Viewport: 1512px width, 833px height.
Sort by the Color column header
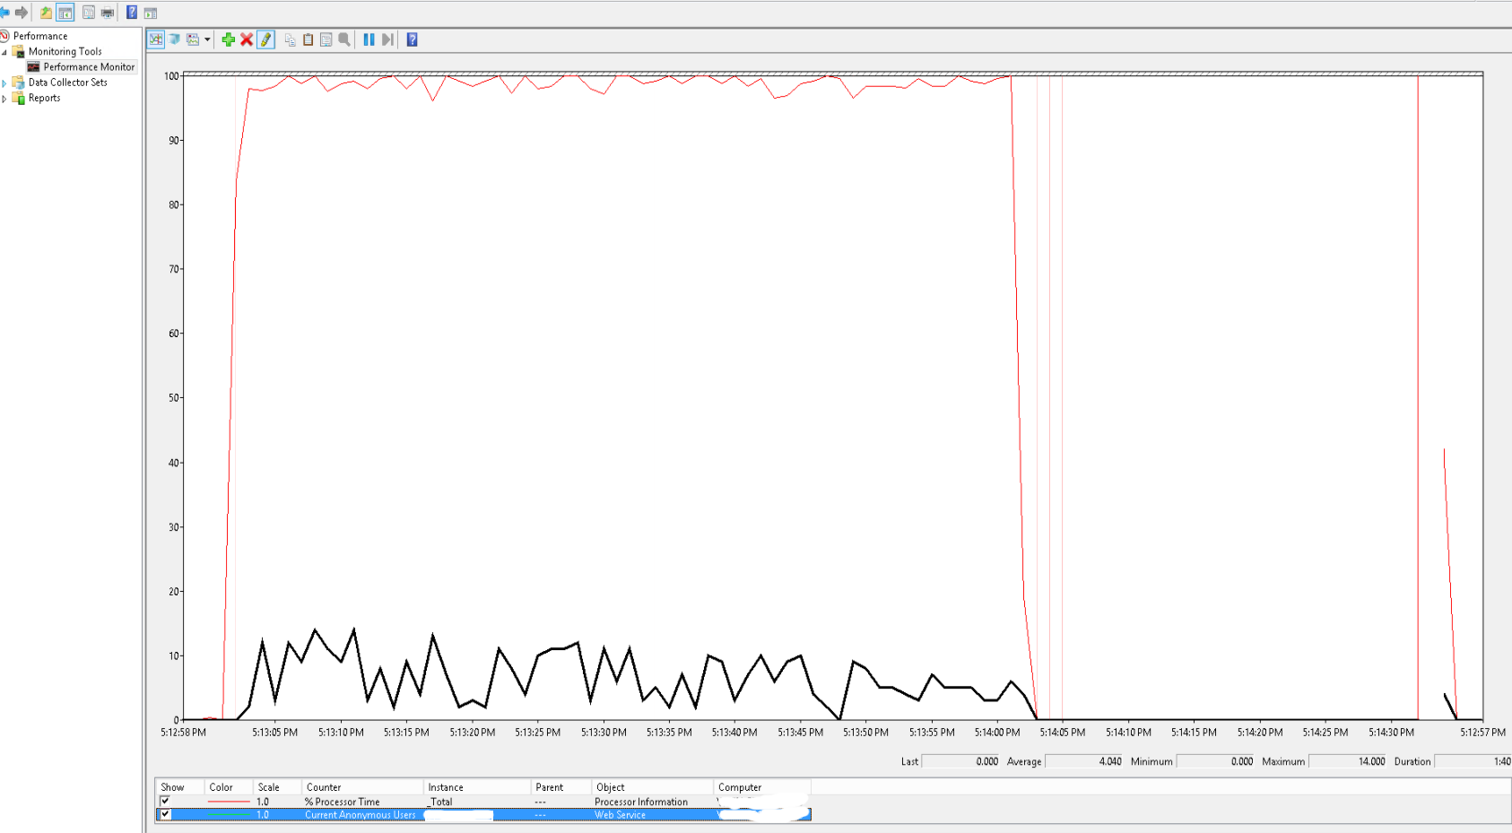coord(229,787)
